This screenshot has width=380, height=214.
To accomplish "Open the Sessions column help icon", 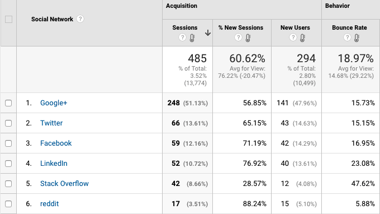I will pyautogui.click(x=182, y=37).
